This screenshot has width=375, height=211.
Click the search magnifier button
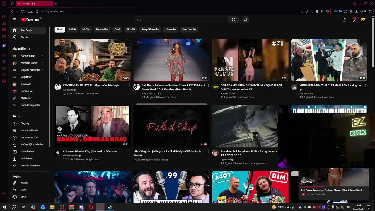click(x=233, y=20)
